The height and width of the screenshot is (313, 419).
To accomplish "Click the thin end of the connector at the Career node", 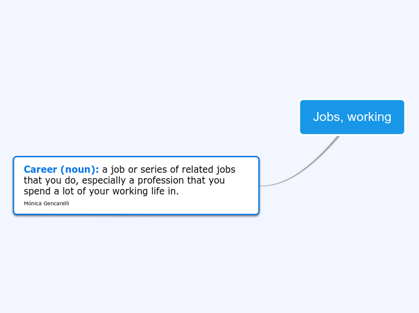I will coord(262,185).
